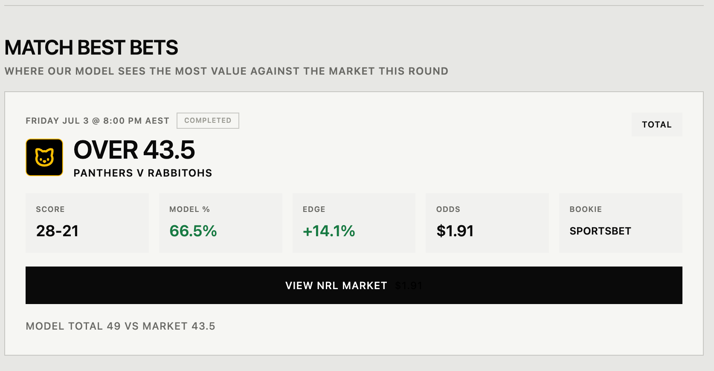Click the Panthers team logo icon
Viewport: 714px width, 371px height.
[x=44, y=157]
